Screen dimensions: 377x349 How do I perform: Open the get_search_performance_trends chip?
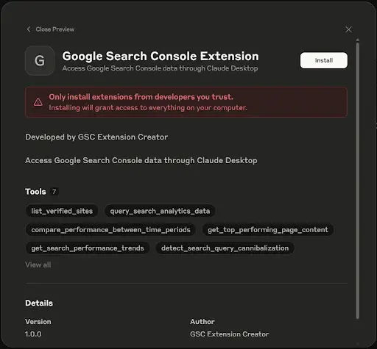pos(88,248)
